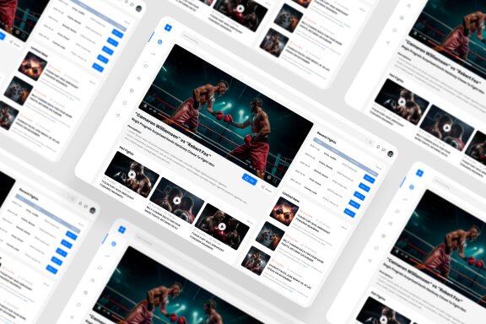The width and height of the screenshot is (486, 324).
Task: Open the messages icon next to the bell
Action: coord(384,149)
